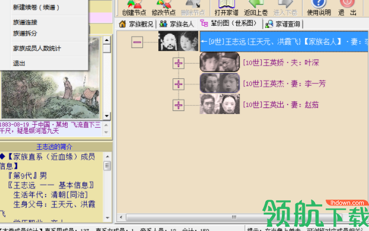
Task: Click caption text scroll up arrow
Action: pyautogui.click(x=106, y=125)
